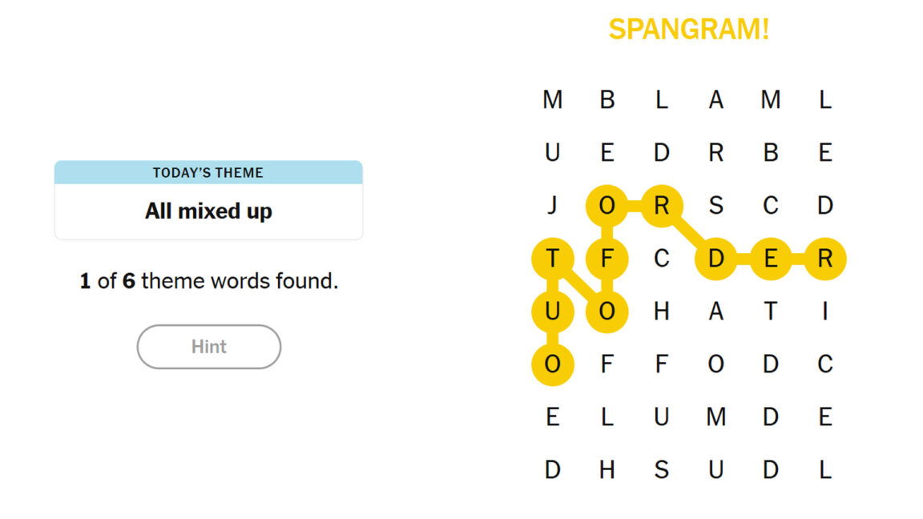Click the highlighted R ending the spangram
The image size is (923, 519).
coord(825,259)
